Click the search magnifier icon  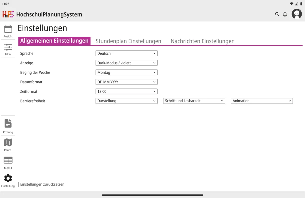click(277, 14)
